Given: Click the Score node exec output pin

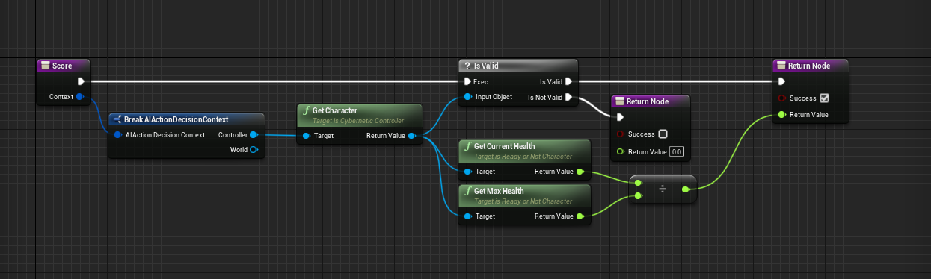Looking at the screenshot, I should click(81, 81).
